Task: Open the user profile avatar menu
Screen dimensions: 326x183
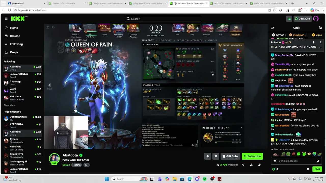Action: [x=316, y=19]
